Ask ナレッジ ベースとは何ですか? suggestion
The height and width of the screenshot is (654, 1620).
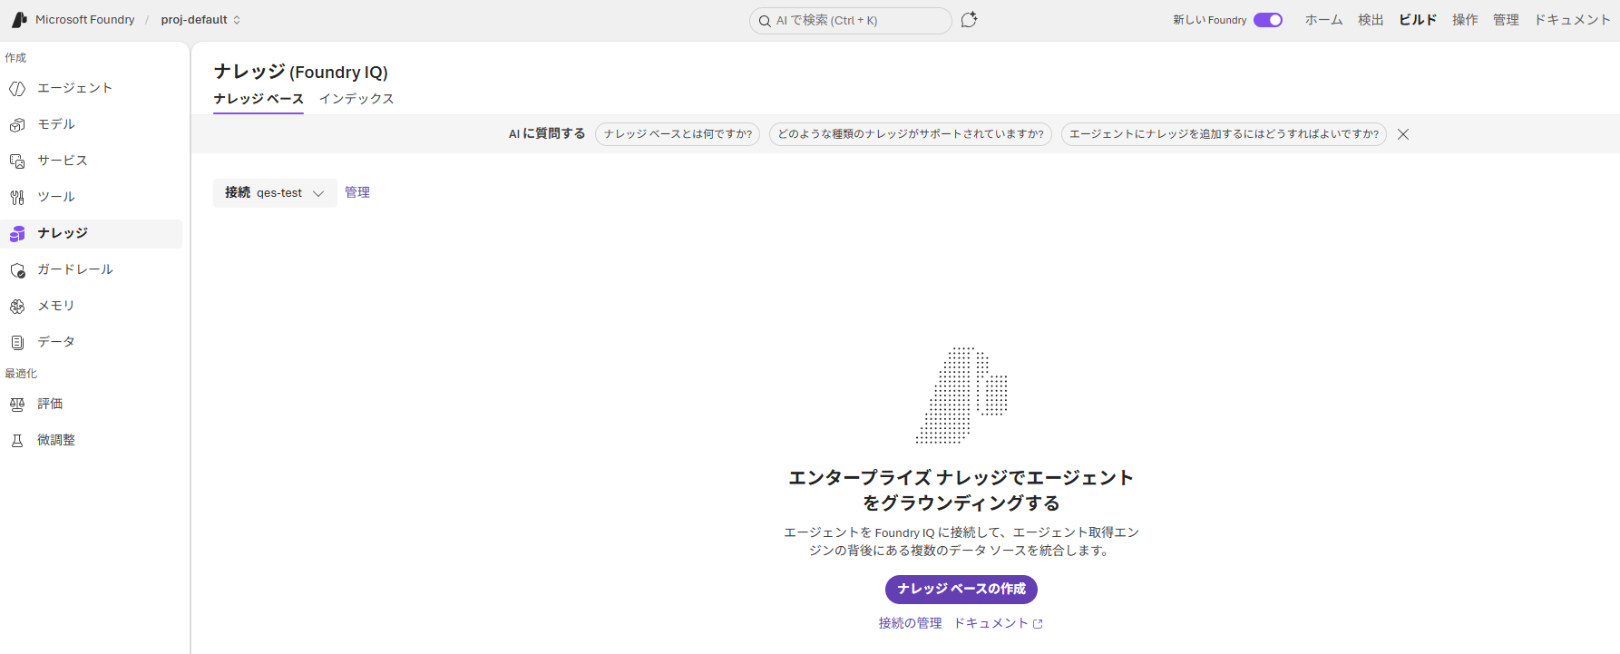(678, 134)
